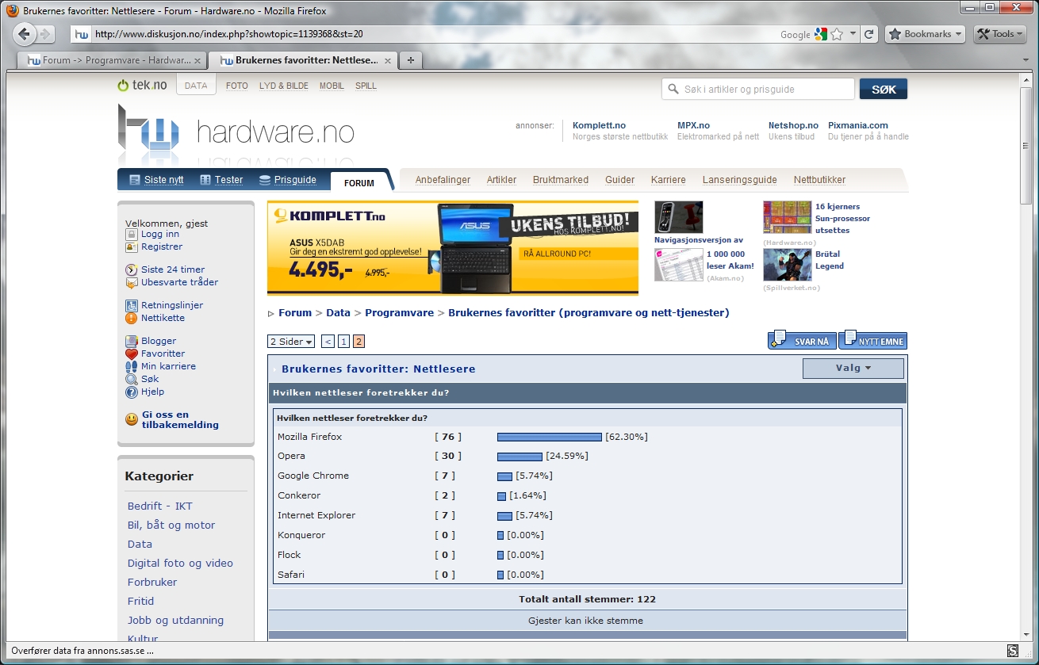
Task: Click the Opera poll result bar
Action: tap(519, 457)
